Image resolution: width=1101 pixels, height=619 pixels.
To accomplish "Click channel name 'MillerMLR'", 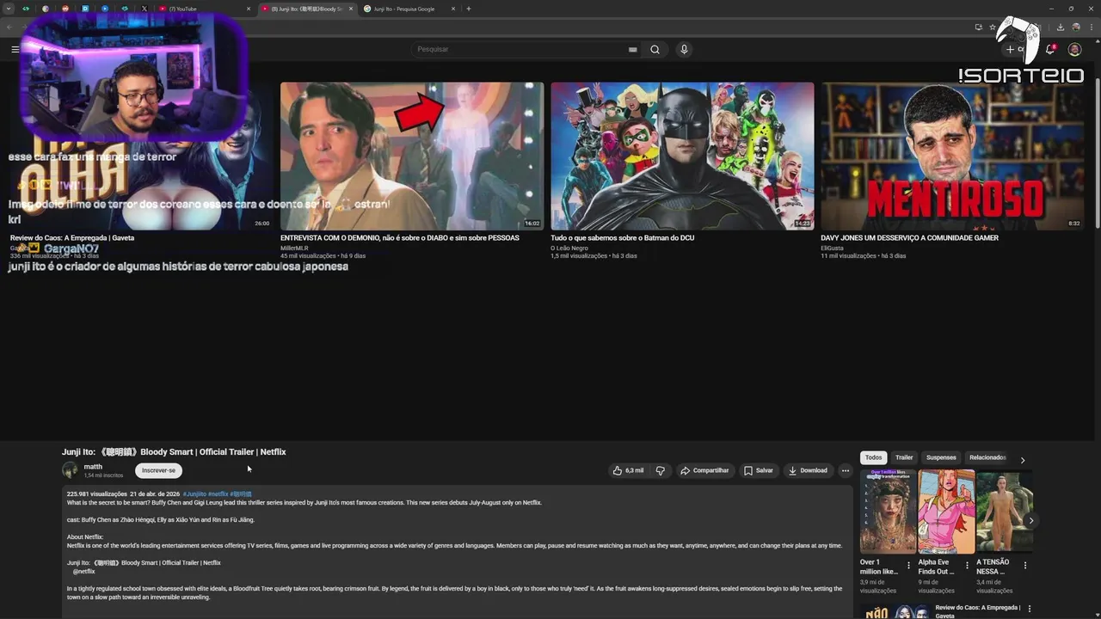I will tap(294, 248).
